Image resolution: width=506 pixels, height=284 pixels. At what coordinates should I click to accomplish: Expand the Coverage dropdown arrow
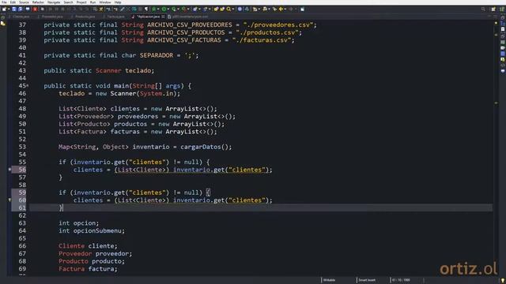point(178,9)
